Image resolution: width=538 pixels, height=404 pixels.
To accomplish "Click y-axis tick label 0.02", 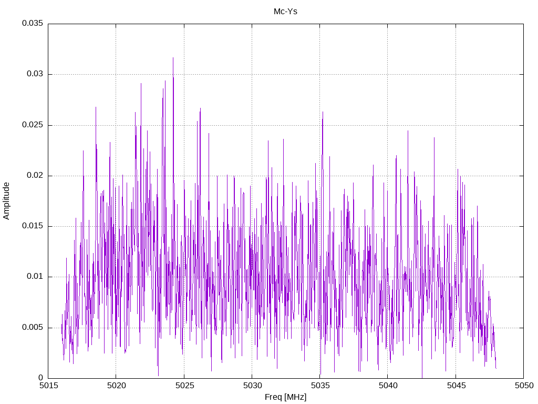I will click(x=35, y=175).
